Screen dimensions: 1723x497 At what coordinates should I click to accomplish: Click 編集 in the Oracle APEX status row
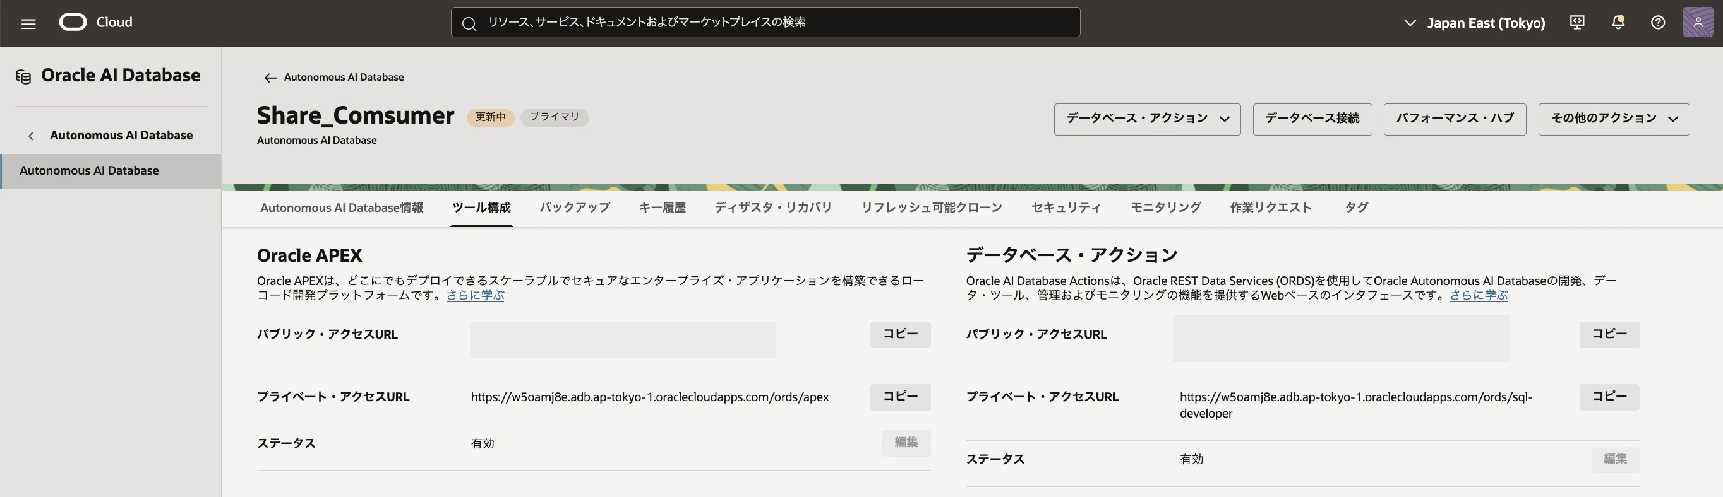(x=906, y=443)
